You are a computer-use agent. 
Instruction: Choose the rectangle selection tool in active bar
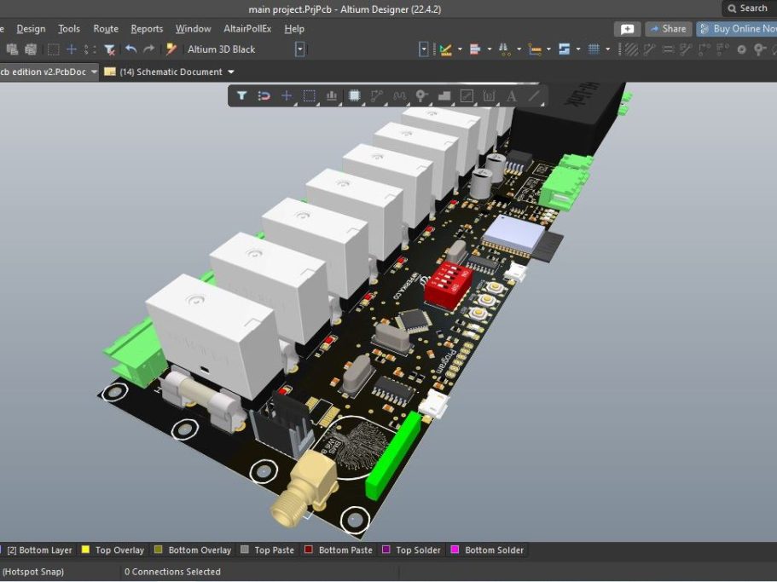pyautogui.click(x=310, y=96)
